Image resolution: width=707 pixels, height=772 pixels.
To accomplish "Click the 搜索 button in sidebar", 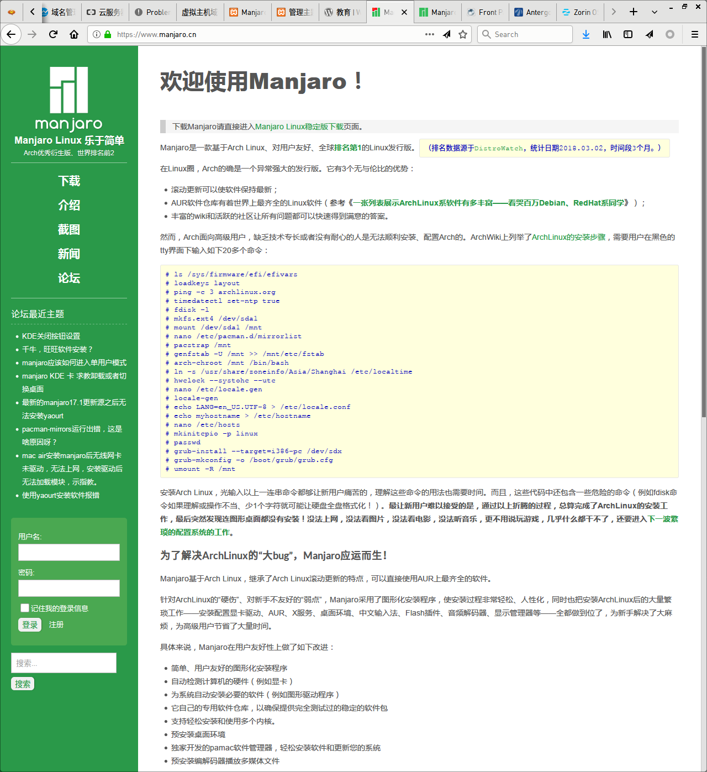I will tap(23, 684).
